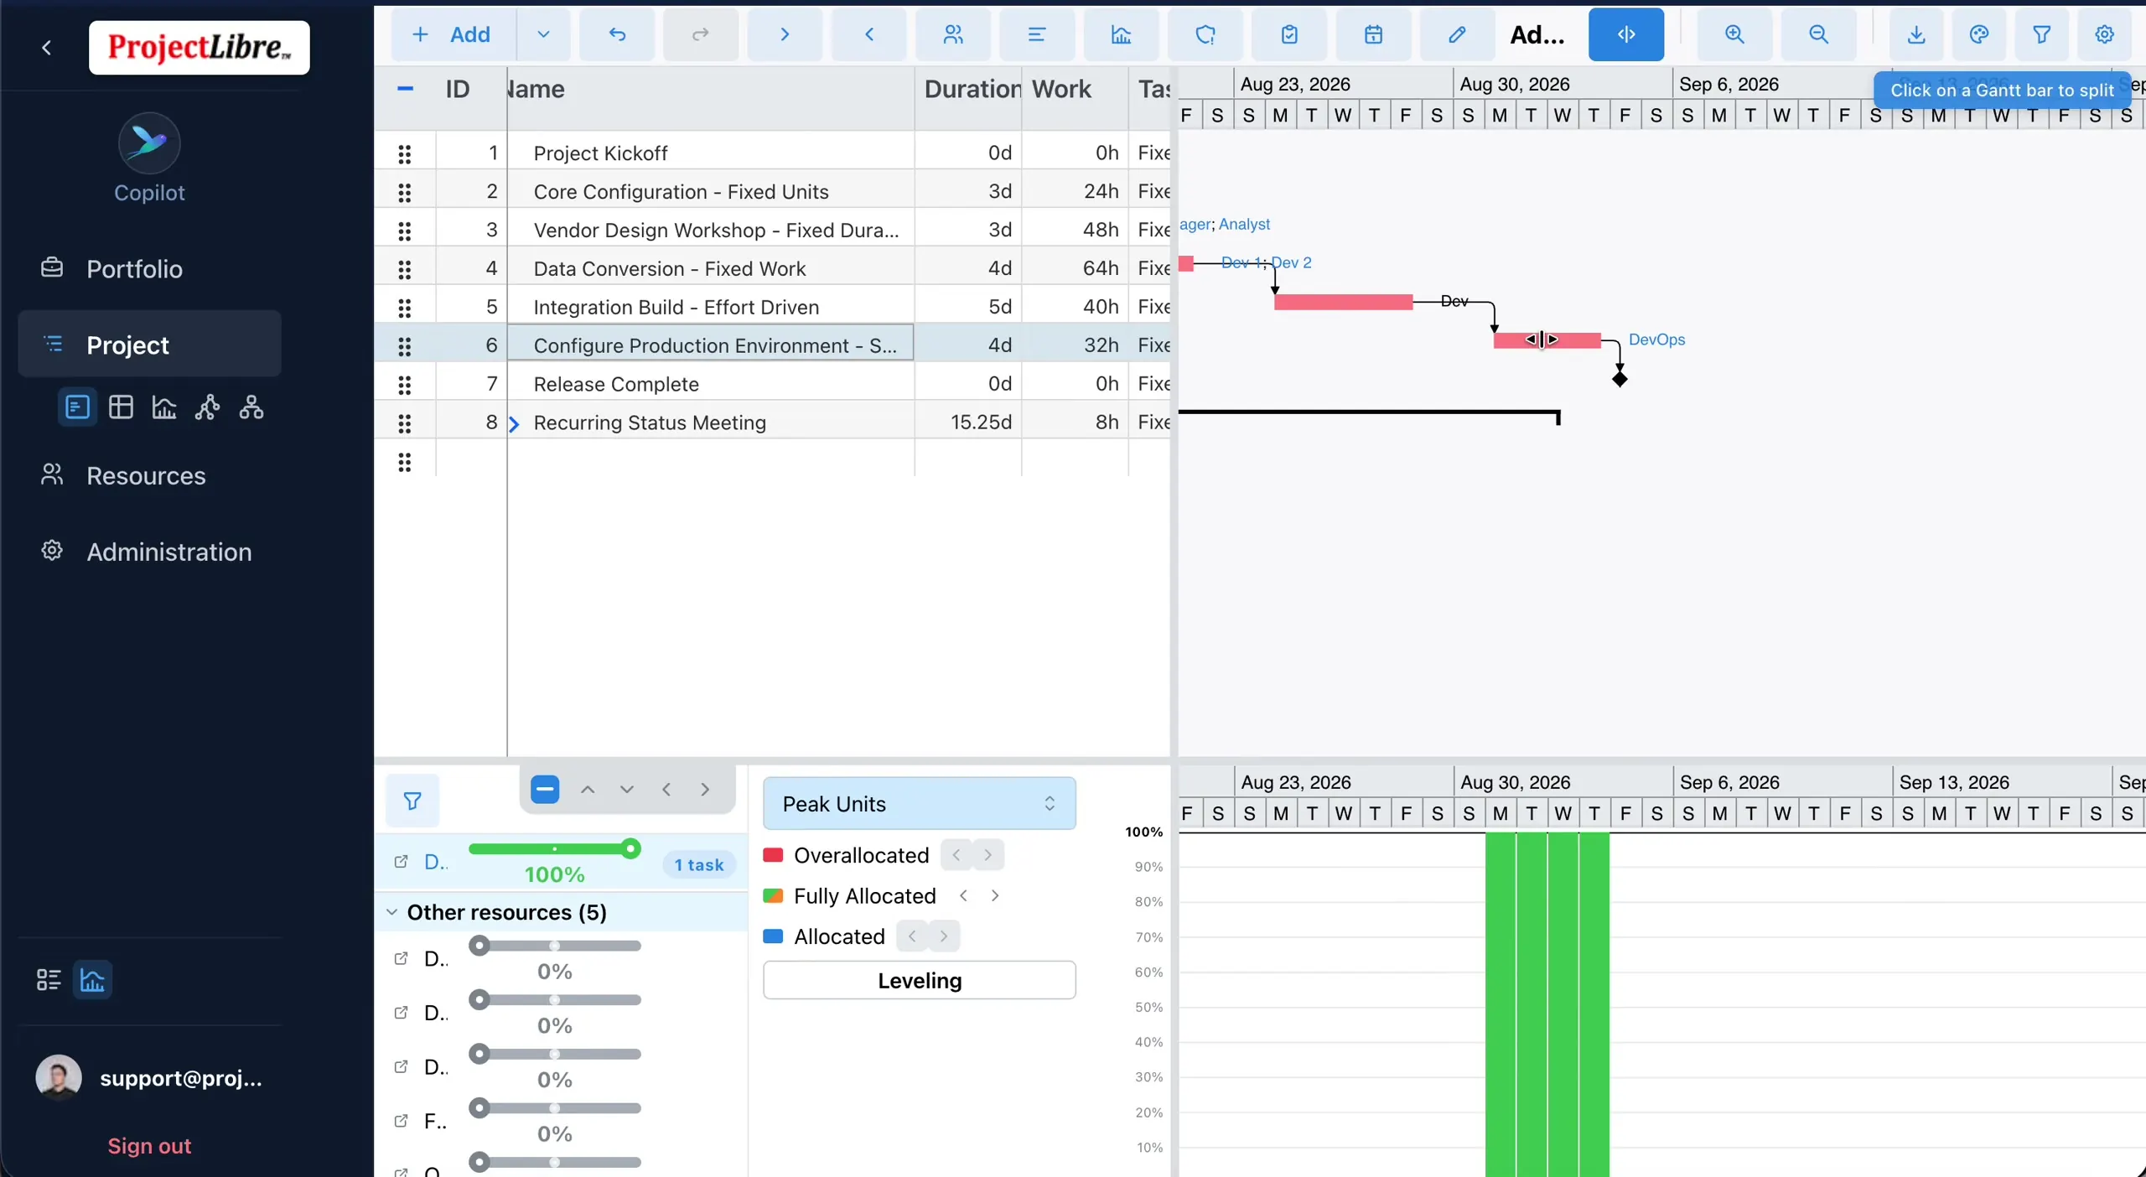
Task: Click the red Overallocated color swatch
Action: 773,855
